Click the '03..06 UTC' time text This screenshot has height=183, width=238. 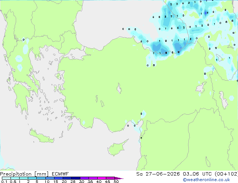(x=197, y=174)
